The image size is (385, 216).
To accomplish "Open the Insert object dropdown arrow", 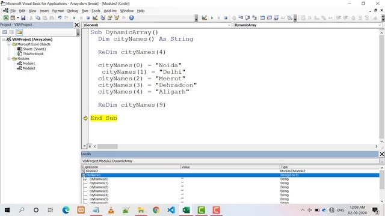I will [x=17, y=17].
